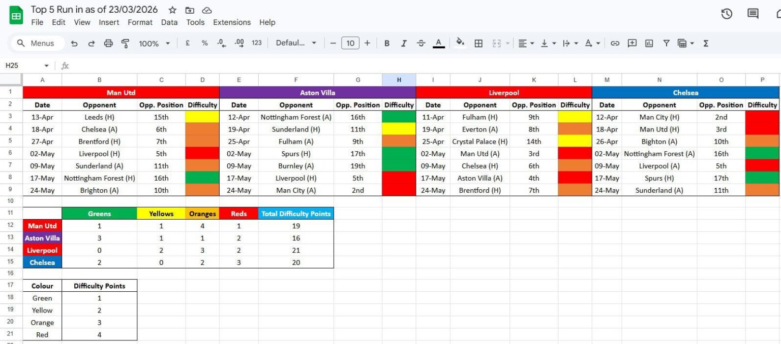781x344 pixels.
Task: Open the Data menu
Action: click(x=169, y=22)
